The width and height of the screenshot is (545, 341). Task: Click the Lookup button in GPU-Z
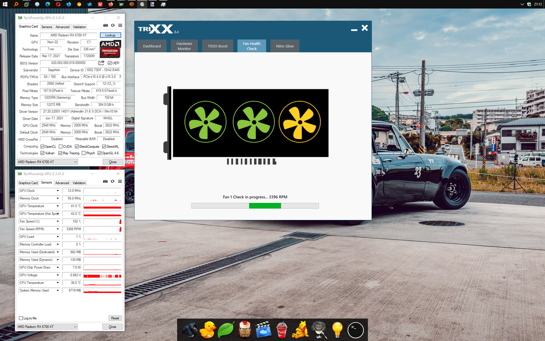110,35
